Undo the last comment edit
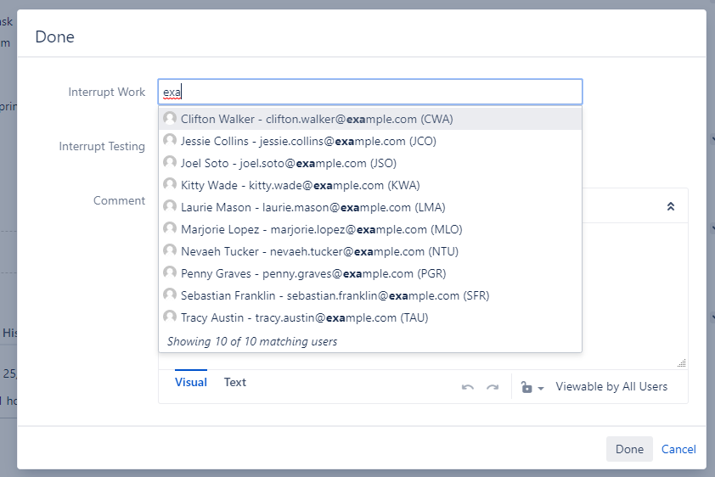Screen dimensions: 715x477 (467, 387)
